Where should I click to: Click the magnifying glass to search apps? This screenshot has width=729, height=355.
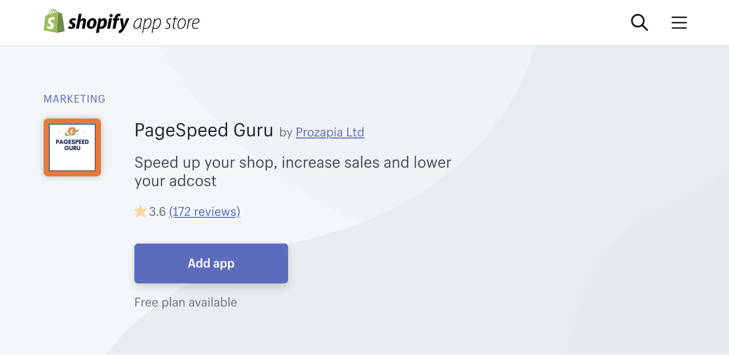[639, 22]
